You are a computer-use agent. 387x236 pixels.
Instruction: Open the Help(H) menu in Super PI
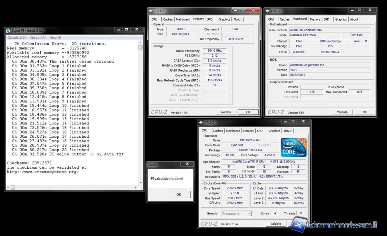(55, 37)
